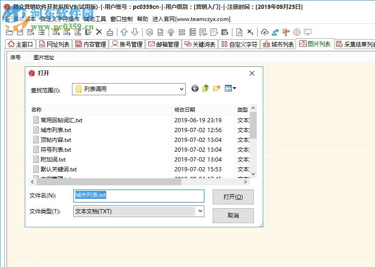Switch to the 自定义字符 tab
This screenshot has width=375, height=267.
239,44
